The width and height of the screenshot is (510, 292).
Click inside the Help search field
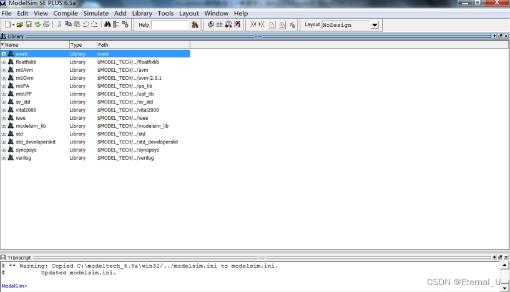pos(170,25)
